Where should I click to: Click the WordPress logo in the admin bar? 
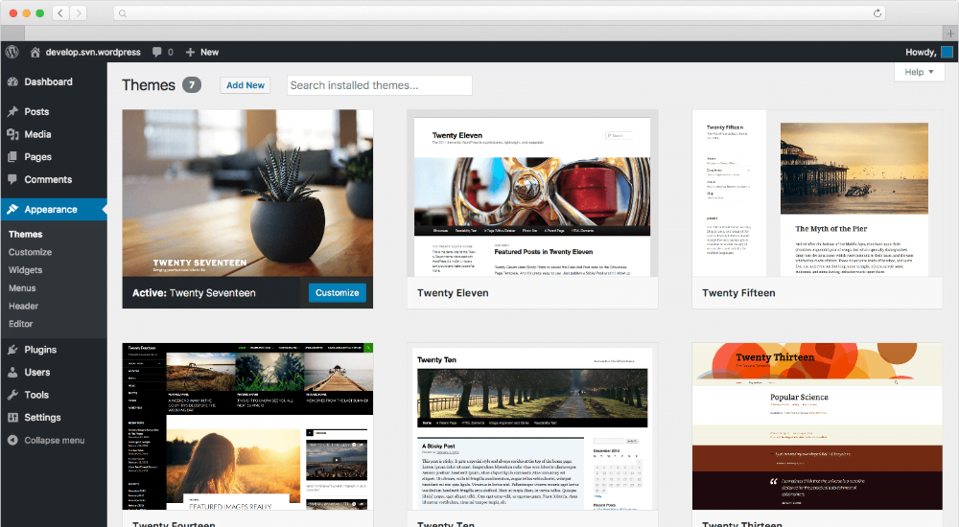pos(12,52)
